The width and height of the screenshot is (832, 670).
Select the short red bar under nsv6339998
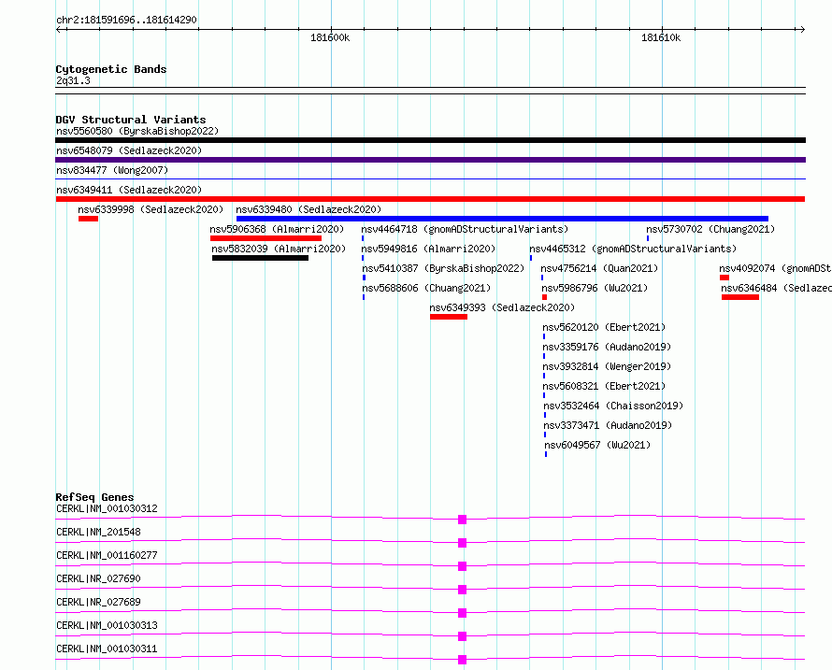tap(88, 219)
